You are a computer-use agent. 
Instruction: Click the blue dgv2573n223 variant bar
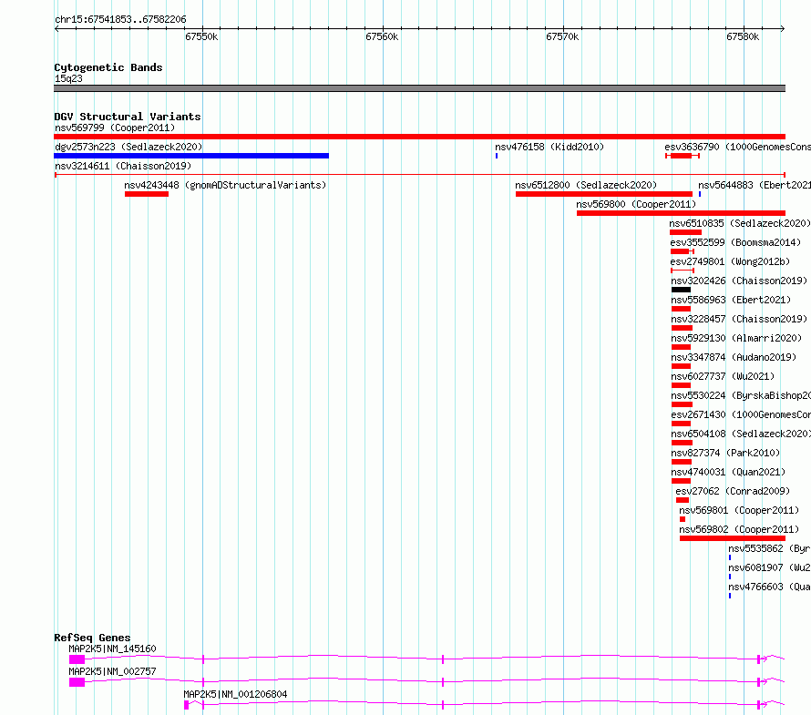point(191,156)
